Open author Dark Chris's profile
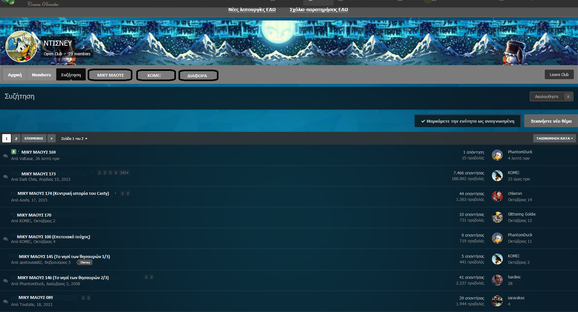This screenshot has width=578, height=312. [28, 179]
